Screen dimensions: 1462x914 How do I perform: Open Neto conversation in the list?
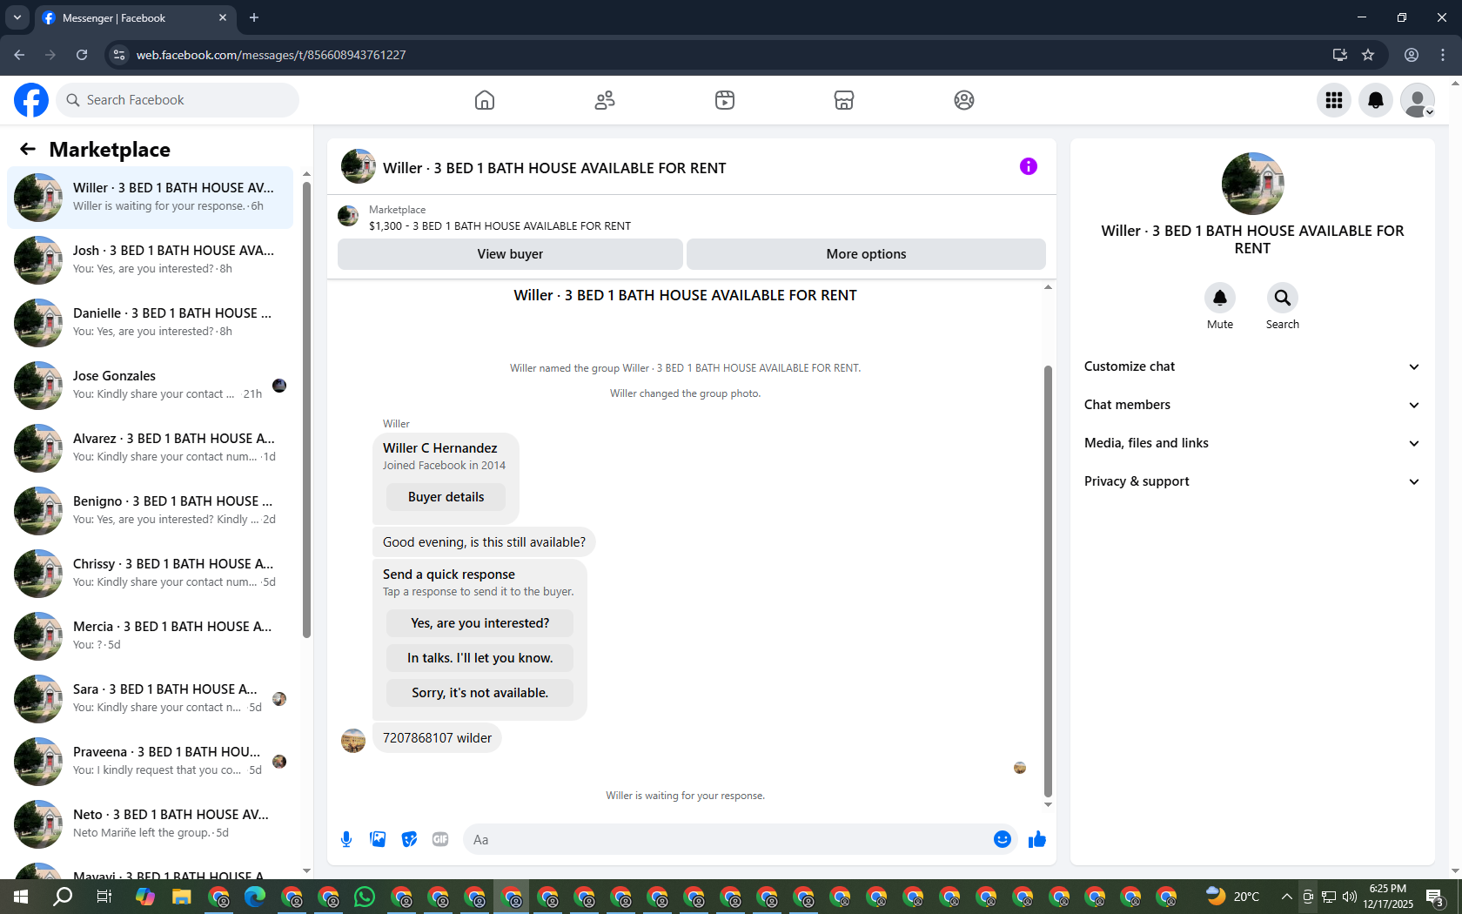[150, 824]
